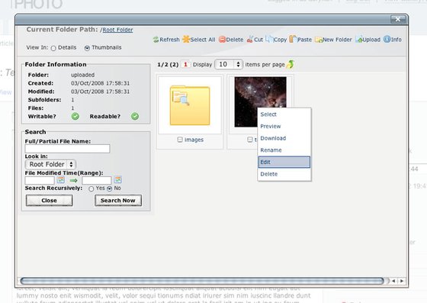The height and width of the screenshot is (303, 427).
Task: Click the Paste clipboard icon
Action: (x=293, y=39)
